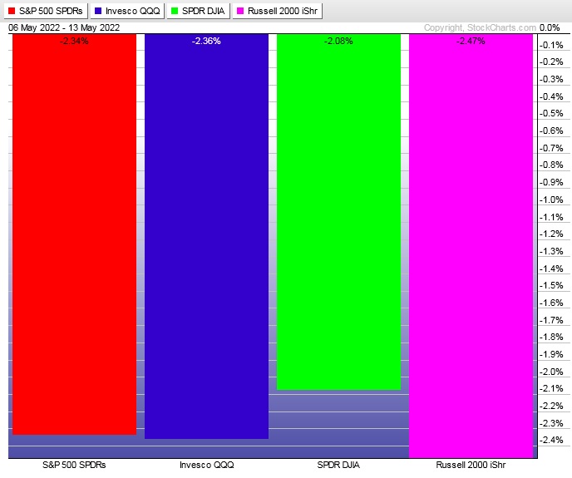
Task: Click the date range 06 May 2022 - 13 May 2022
Action: pos(64,27)
